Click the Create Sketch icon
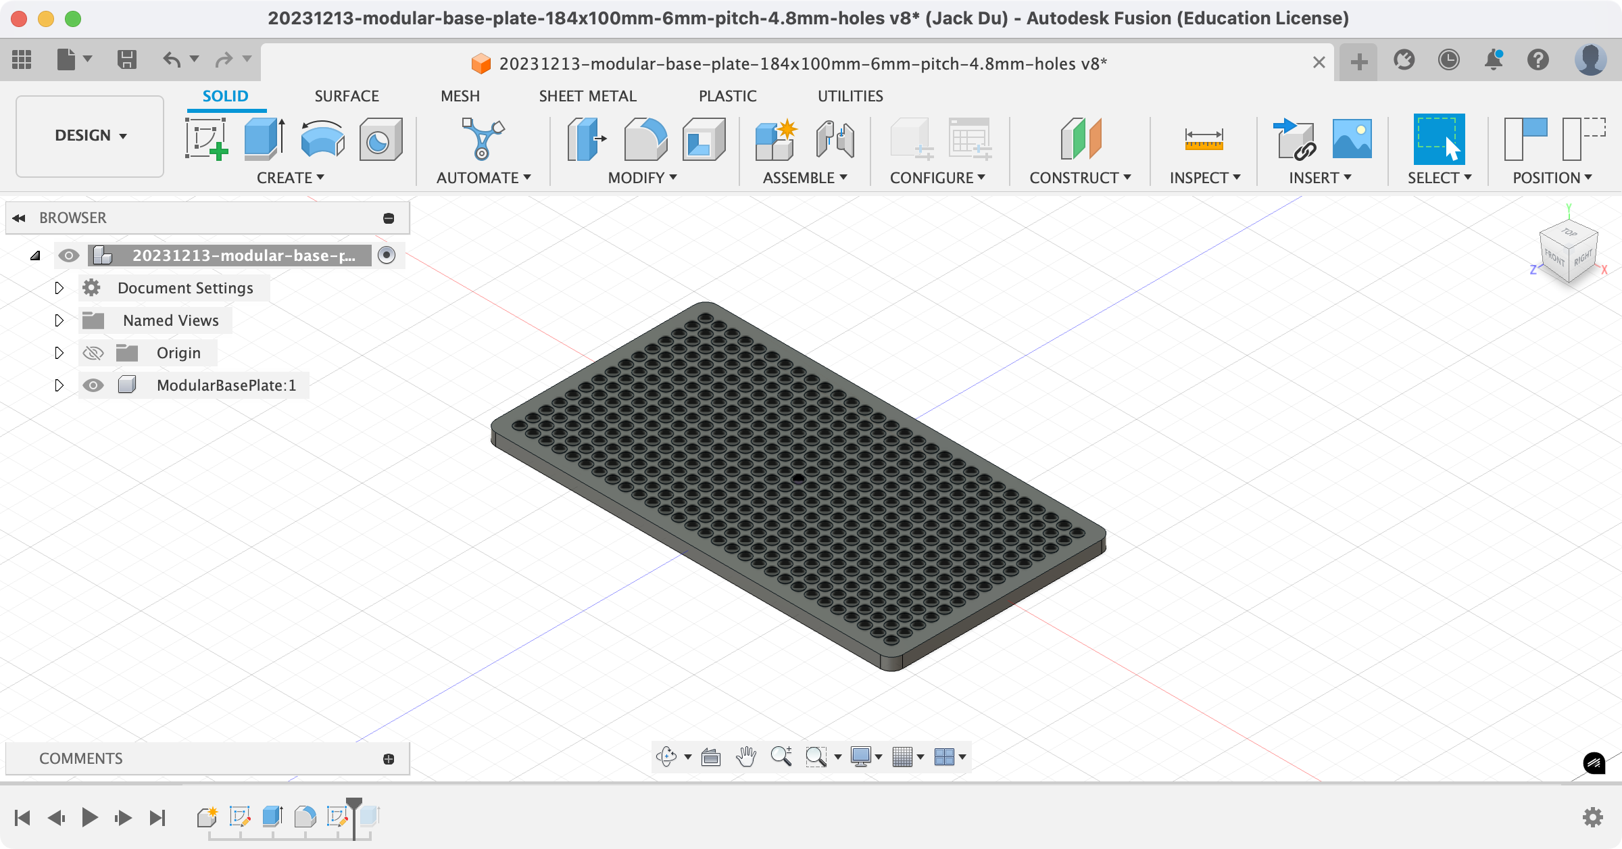Screen dimensions: 1622x849 tap(205, 139)
